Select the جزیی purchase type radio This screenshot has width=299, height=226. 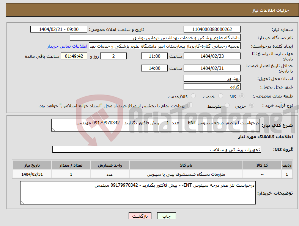click(252, 105)
